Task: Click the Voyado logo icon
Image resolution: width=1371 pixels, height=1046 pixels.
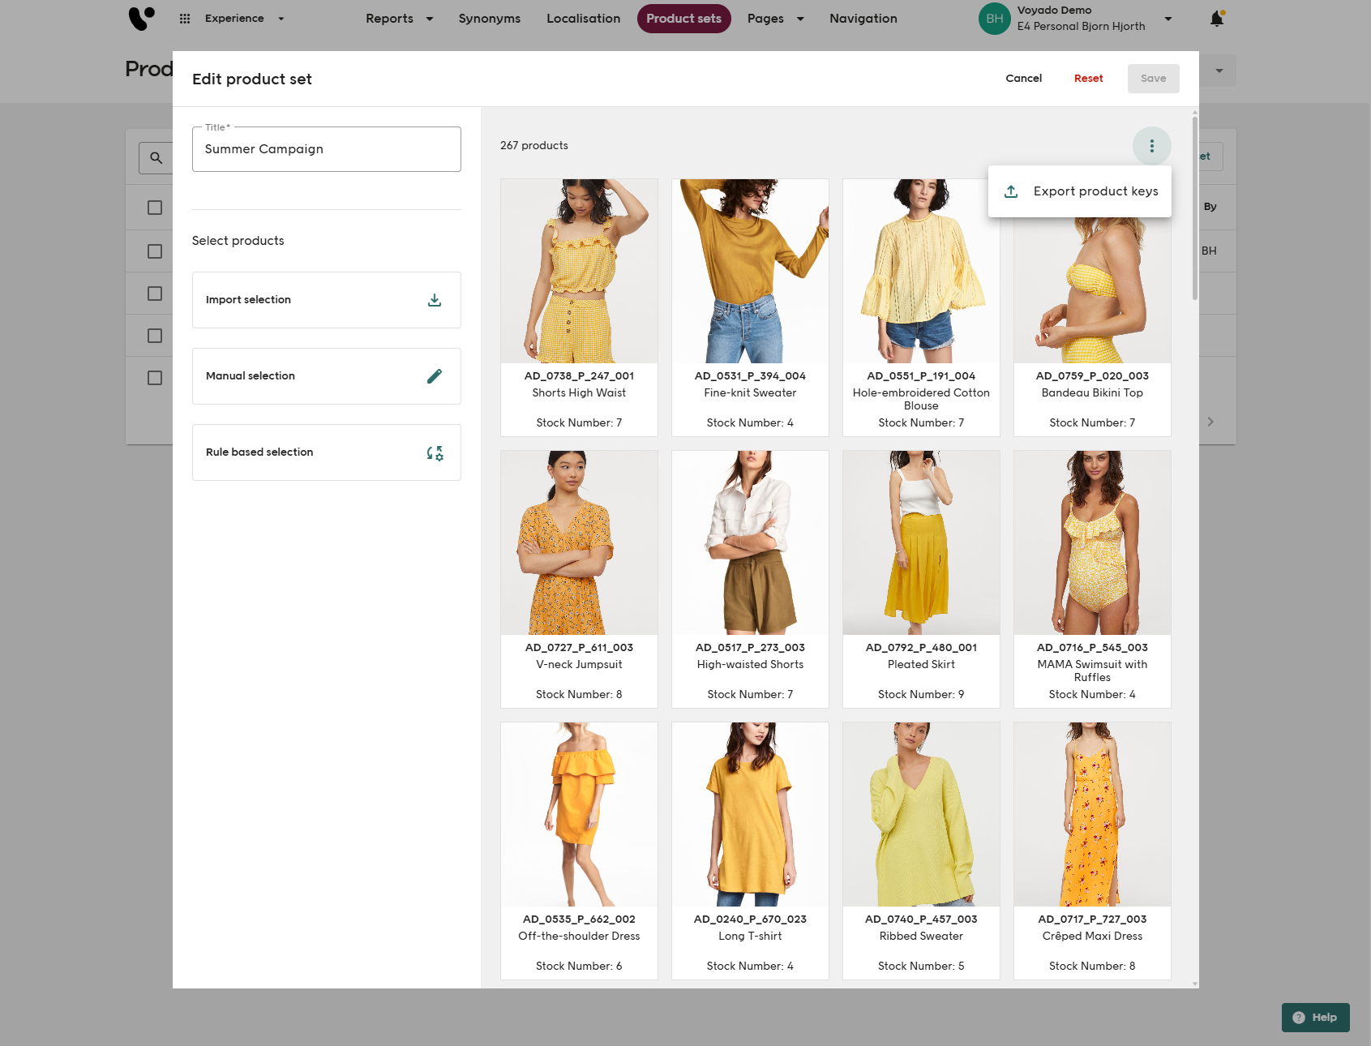Action: [x=141, y=18]
